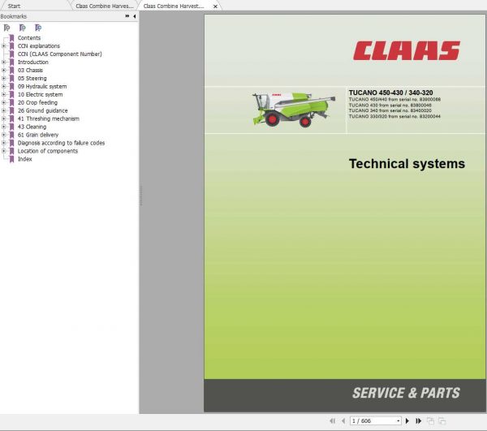The width and height of the screenshot is (487, 431).
Task: Expand the 20 Crop feeding bookmark
Action: point(4,102)
